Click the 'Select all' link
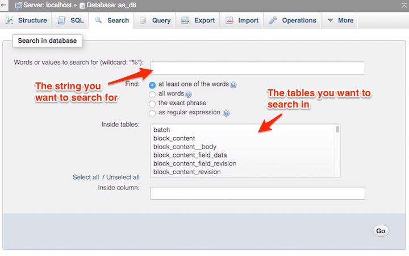409x256 pixels. click(86, 177)
